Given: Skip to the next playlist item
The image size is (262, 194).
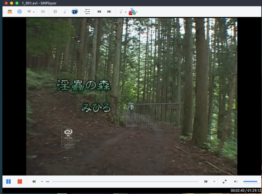Looking at the screenshot, I should 109,12.
